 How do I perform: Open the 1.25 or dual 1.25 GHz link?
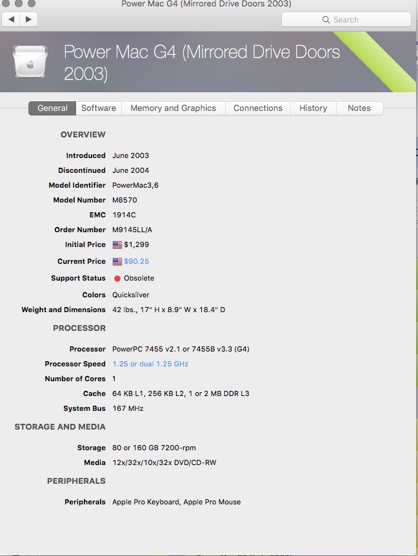click(x=150, y=364)
